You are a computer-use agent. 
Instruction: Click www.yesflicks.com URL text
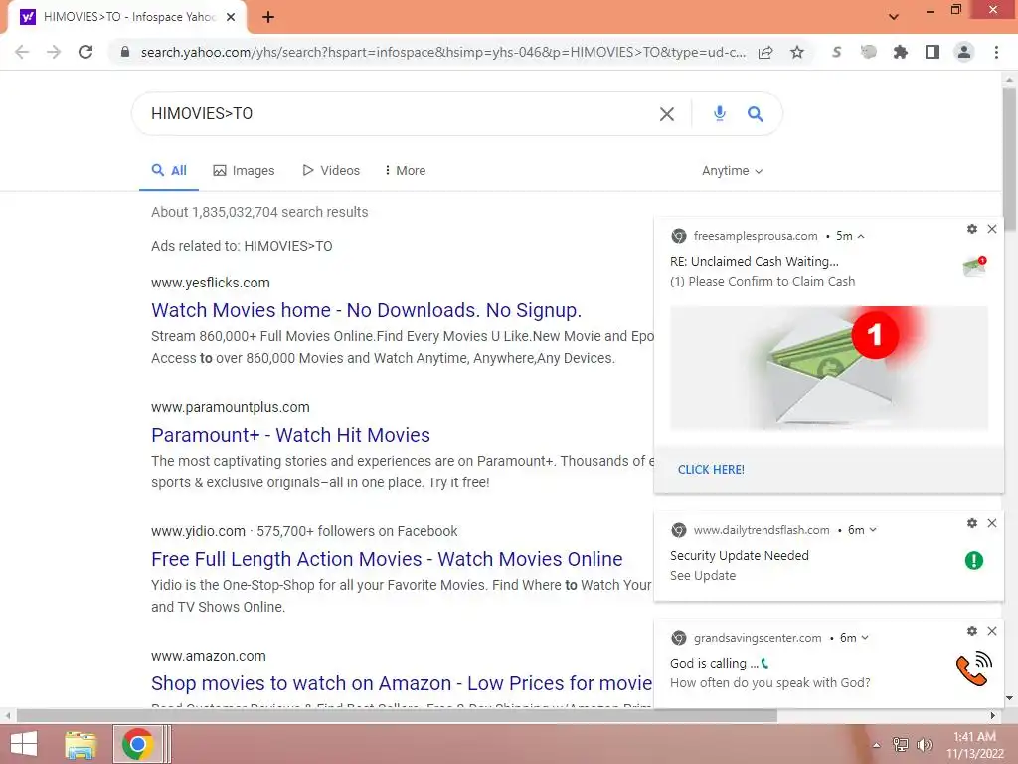[211, 283]
